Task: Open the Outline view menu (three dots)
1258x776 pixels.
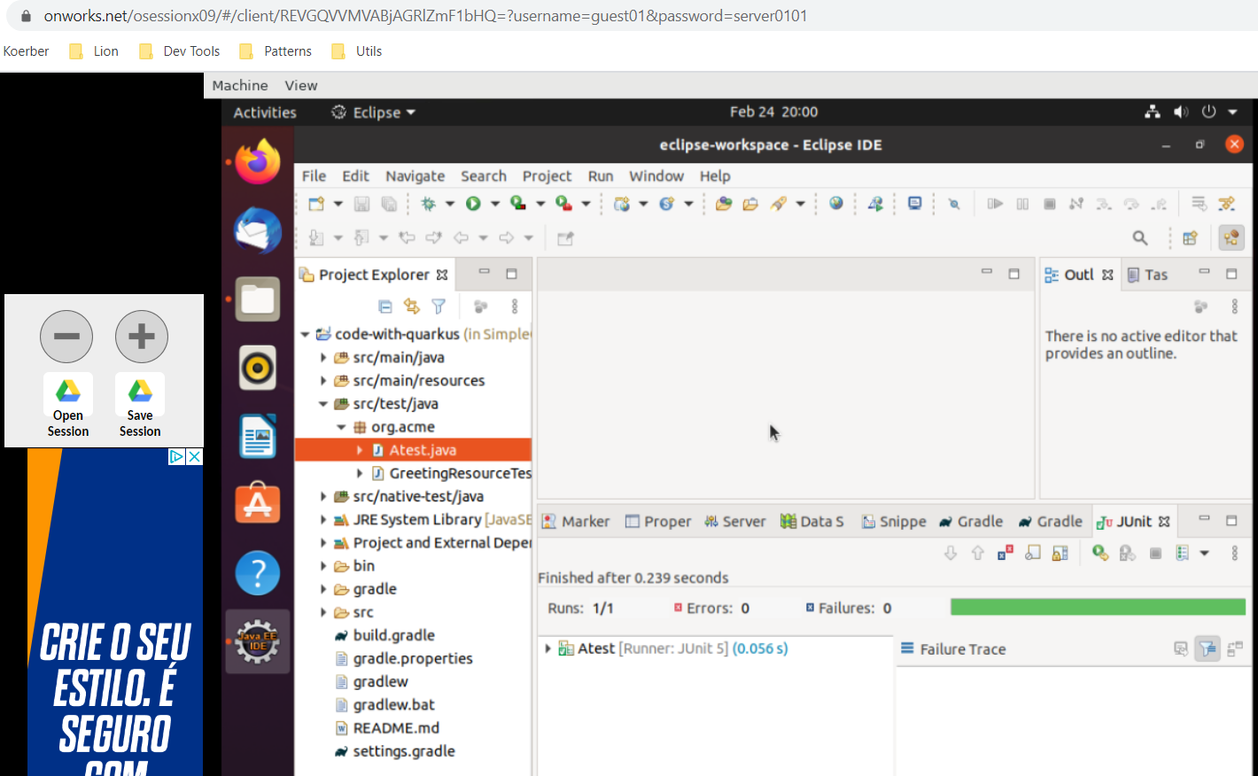Action: 1234,307
